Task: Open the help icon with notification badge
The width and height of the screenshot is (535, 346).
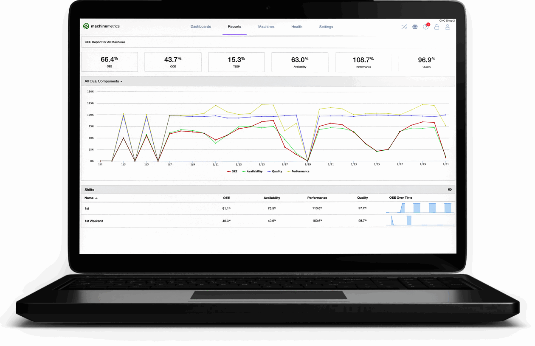Action: [426, 27]
